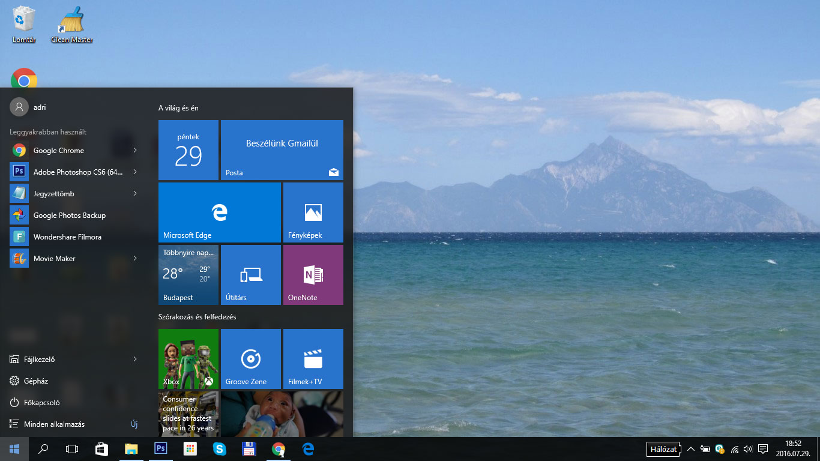The height and width of the screenshot is (461, 820).
Task: Open the Action Center notifications icon
Action: [x=763, y=449]
